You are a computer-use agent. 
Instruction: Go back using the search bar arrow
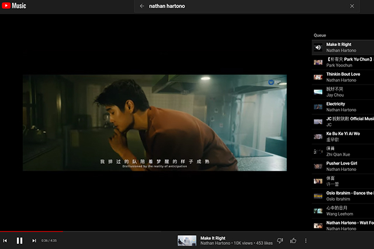(142, 6)
